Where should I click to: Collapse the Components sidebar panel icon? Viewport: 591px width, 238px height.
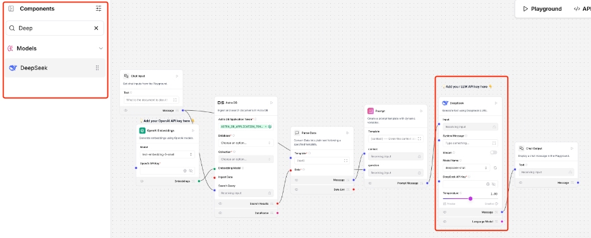pos(11,9)
